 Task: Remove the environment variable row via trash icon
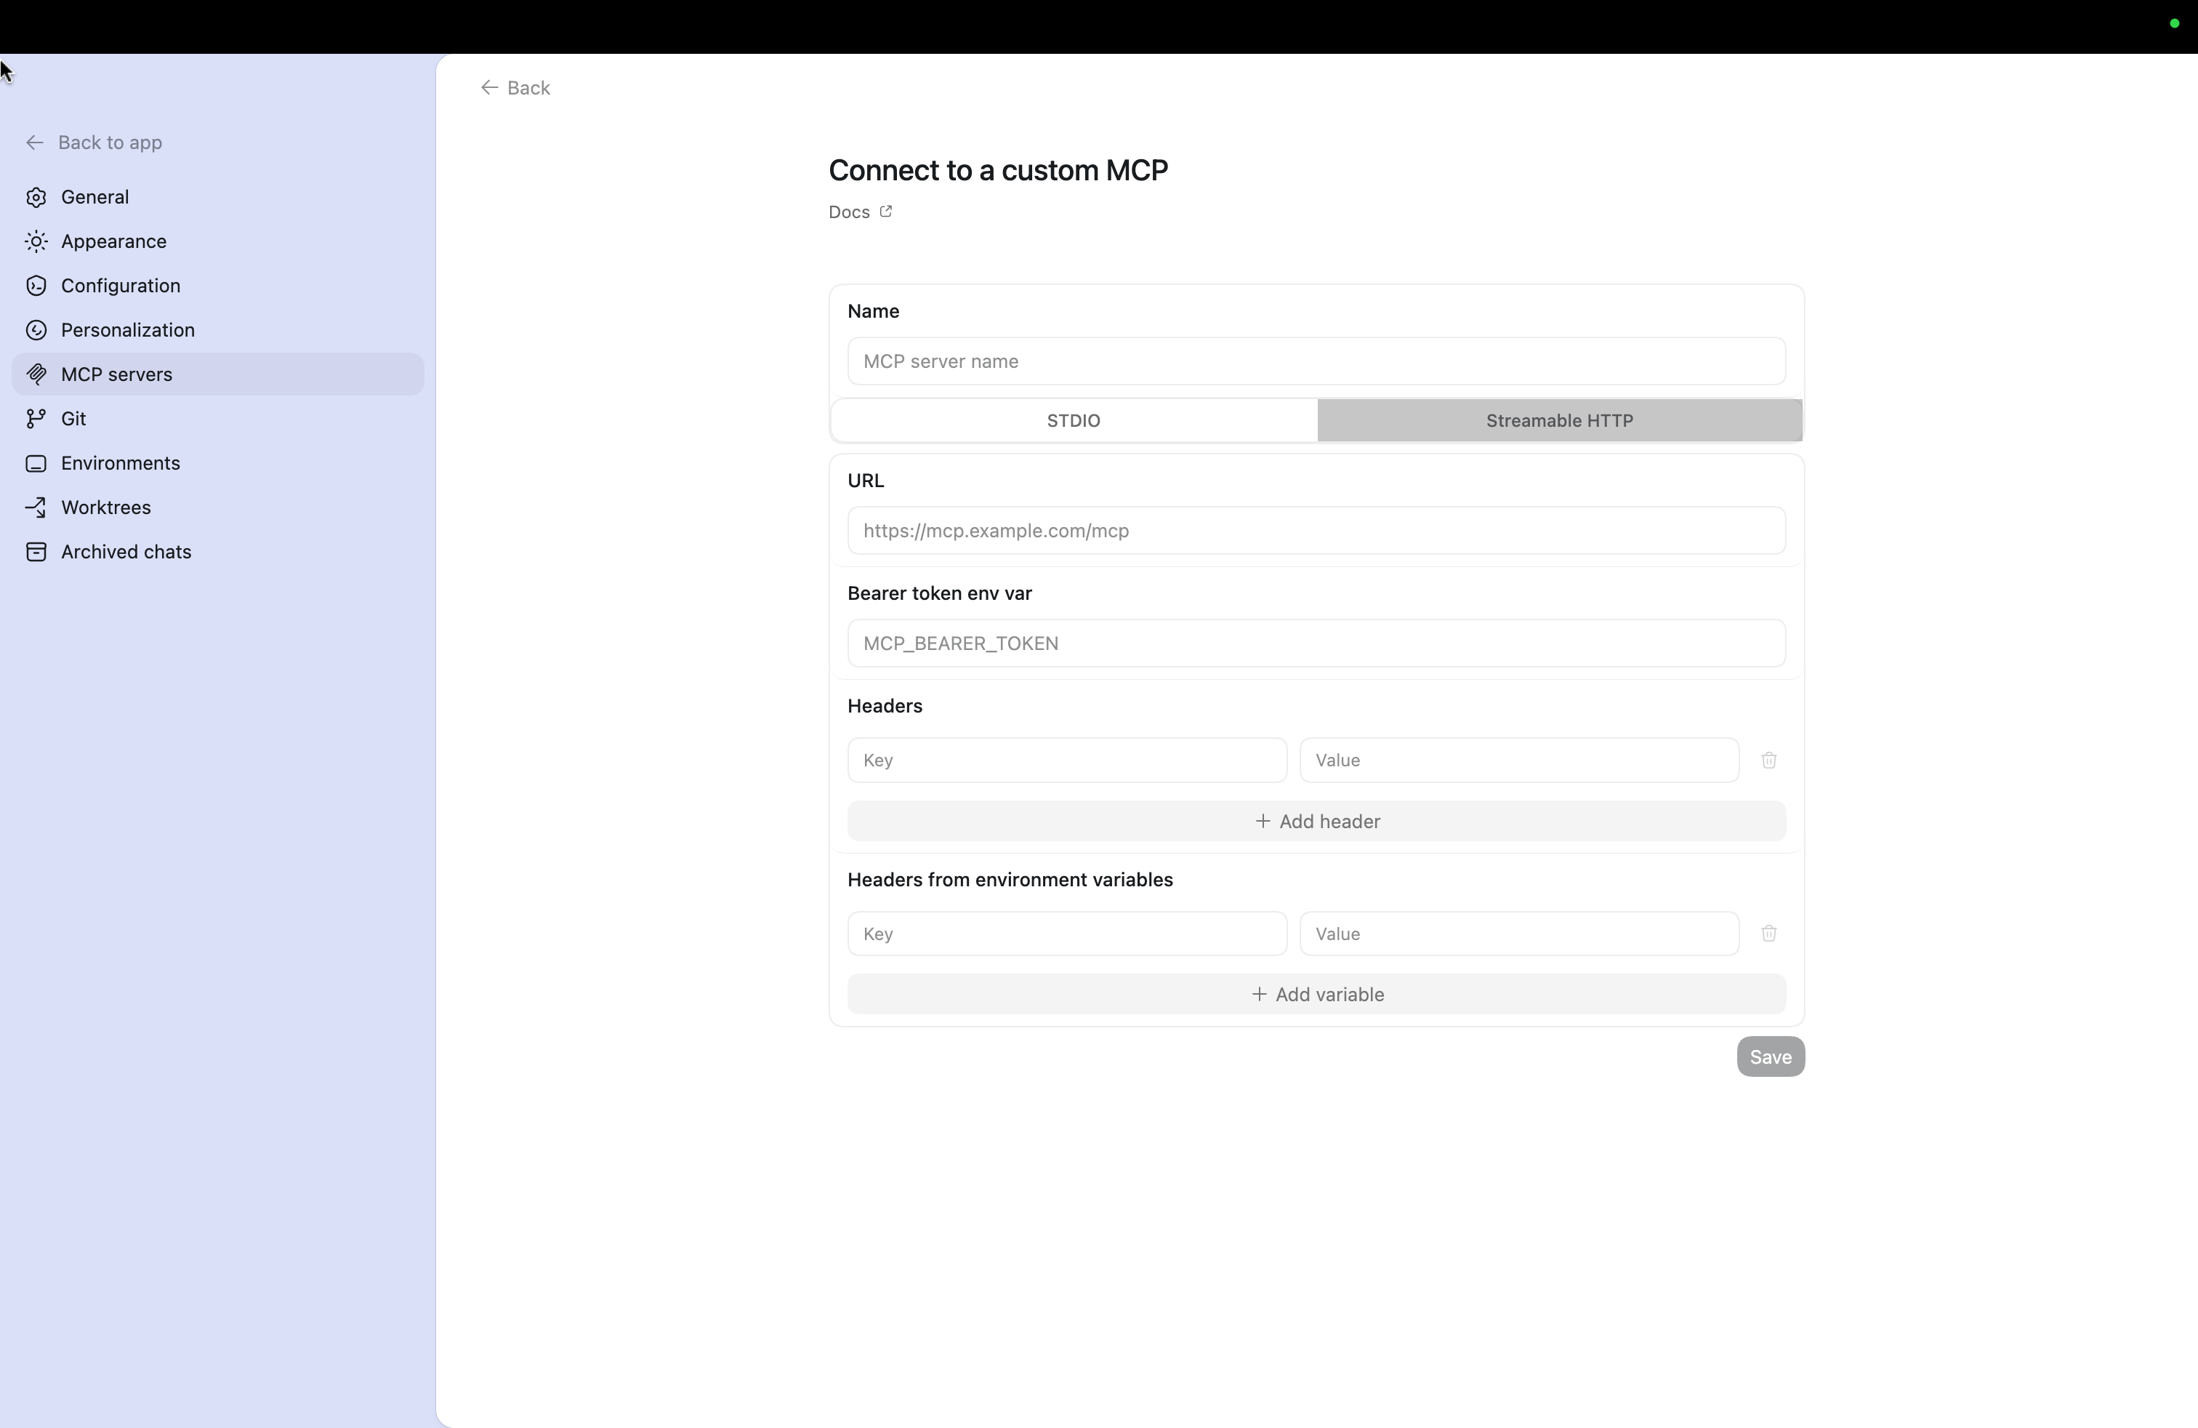click(1769, 933)
